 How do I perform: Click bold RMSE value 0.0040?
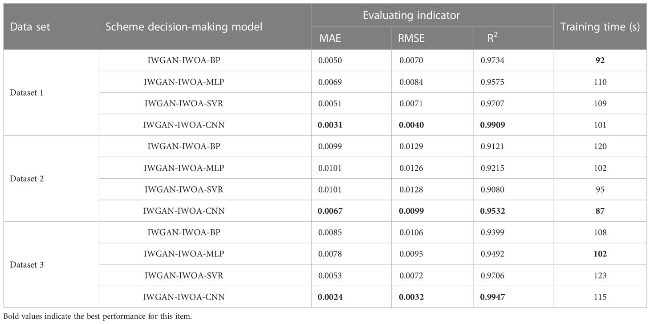(410, 125)
